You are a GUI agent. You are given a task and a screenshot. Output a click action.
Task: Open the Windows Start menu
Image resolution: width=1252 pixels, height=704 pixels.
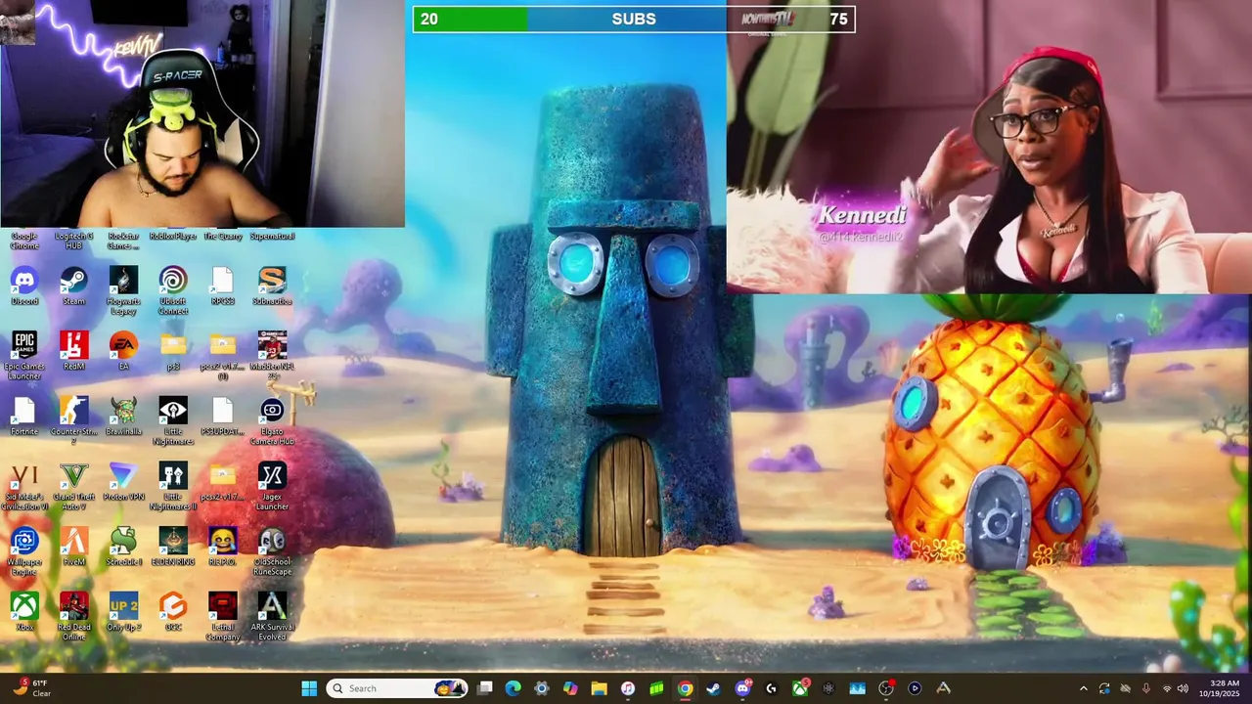[309, 688]
